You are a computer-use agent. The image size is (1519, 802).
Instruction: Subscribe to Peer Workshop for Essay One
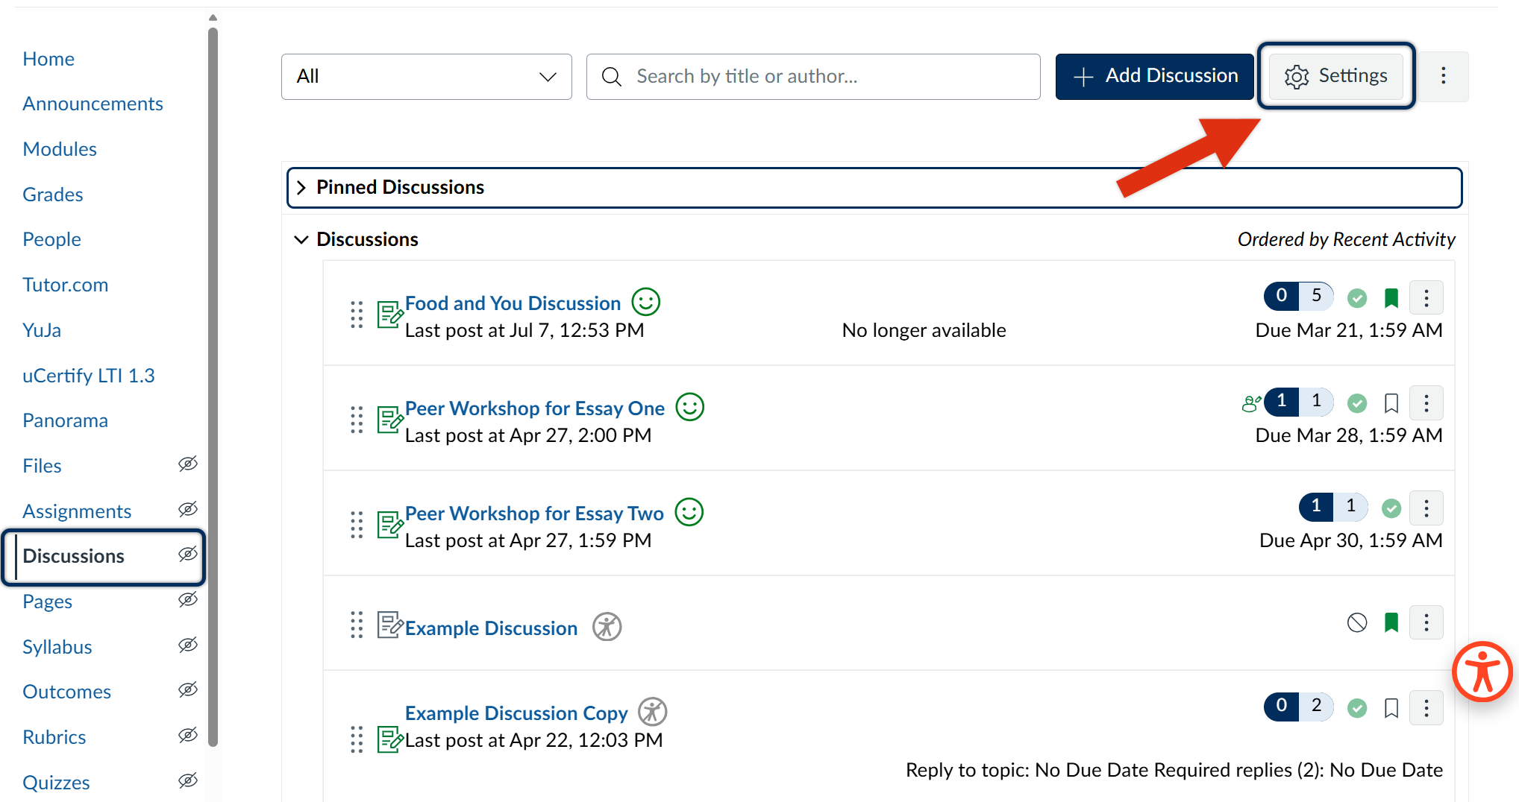[1391, 403]
